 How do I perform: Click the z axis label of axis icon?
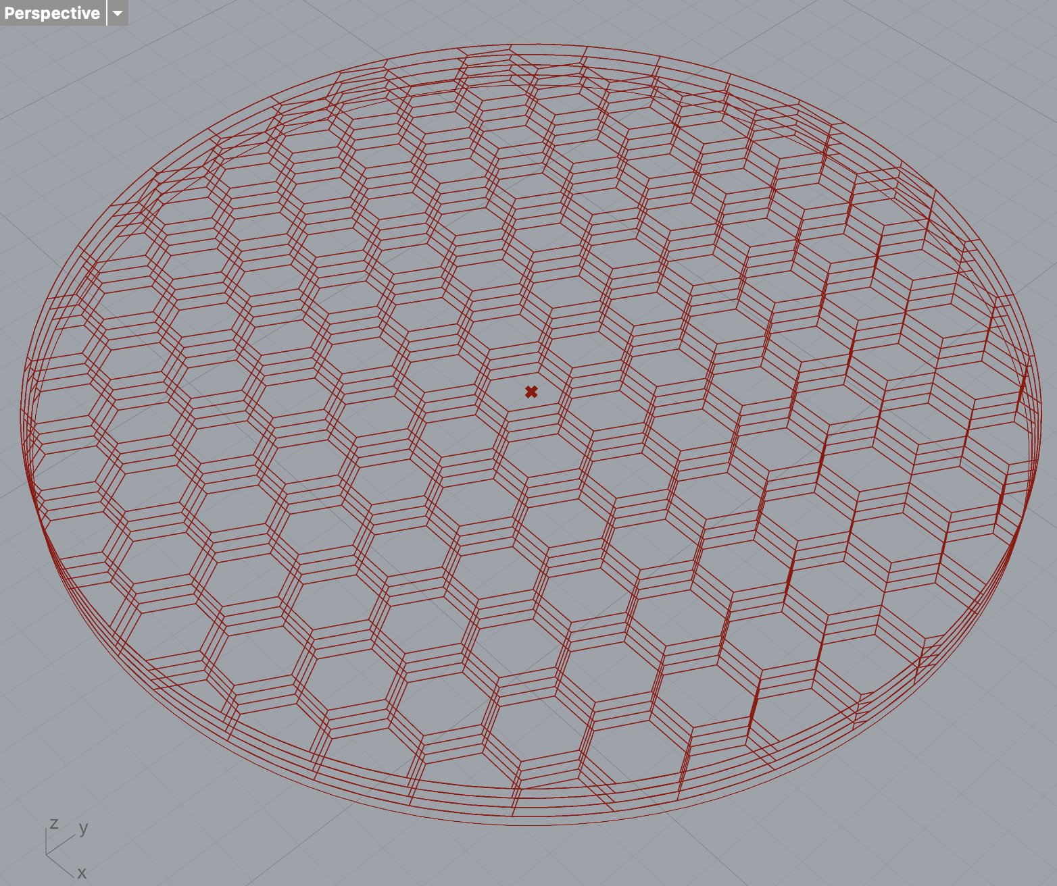54,823
